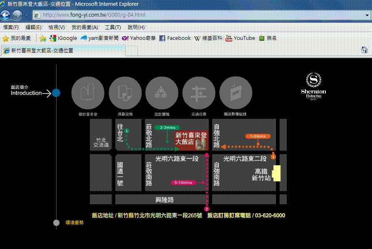Screen dimensions: 372x249
Task: Click the 飯店訂房訂席電話 phone number text
Action: (246, 215)
